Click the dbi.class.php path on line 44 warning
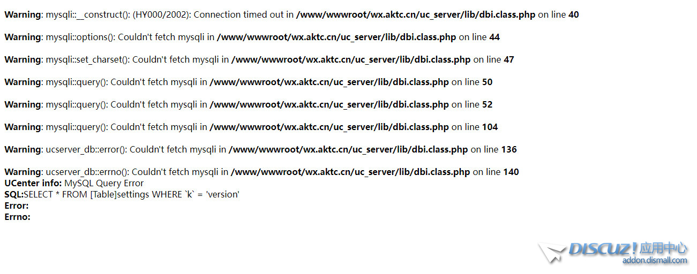 (336, 37)
